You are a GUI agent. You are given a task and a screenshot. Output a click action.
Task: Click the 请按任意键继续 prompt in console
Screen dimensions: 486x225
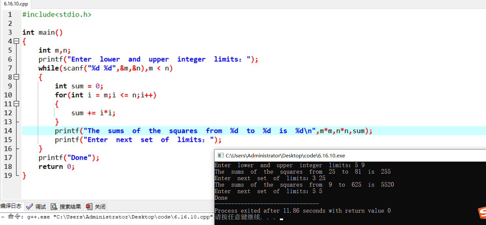245,217
